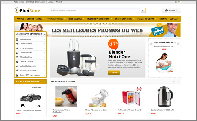197x121 pixels.
Task: Go to previous new product arrow
Action: 151,44
